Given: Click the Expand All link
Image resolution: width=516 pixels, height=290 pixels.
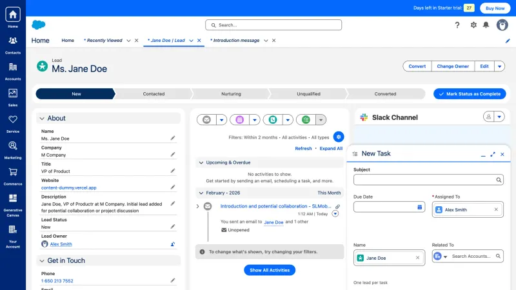Looking at the screenshot, I should 331,149.
